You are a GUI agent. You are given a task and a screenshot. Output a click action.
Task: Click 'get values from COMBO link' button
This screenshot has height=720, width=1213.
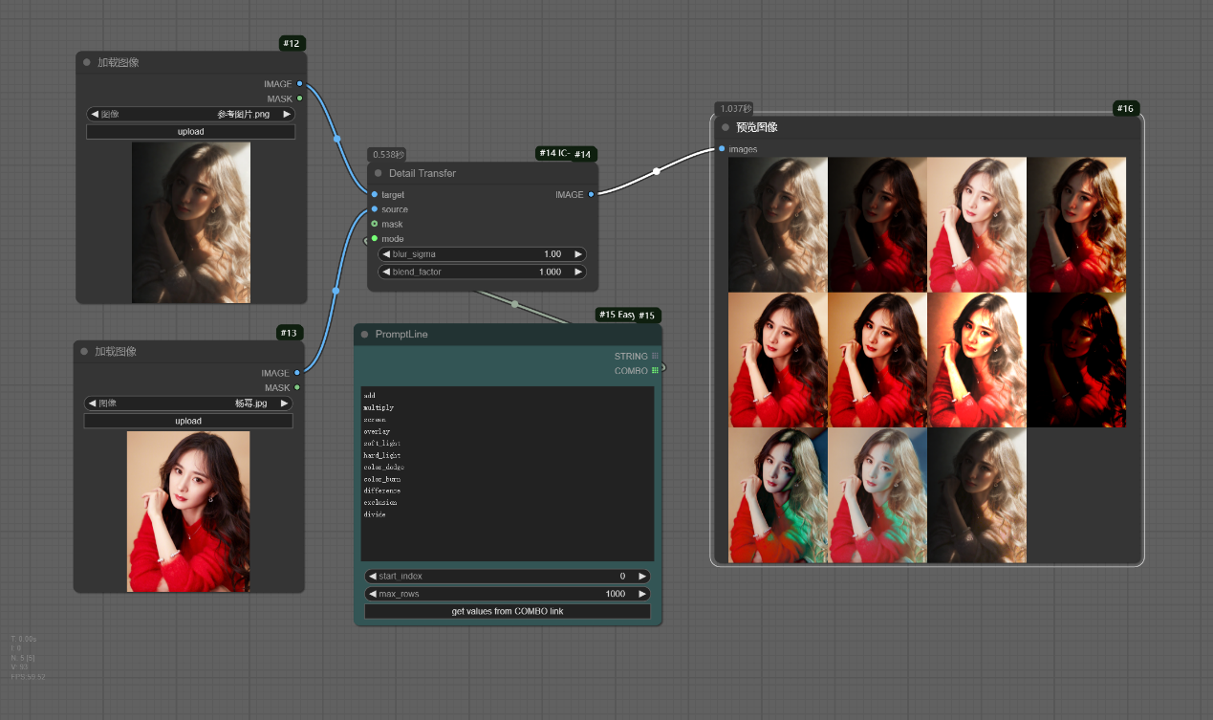coord(508,611)
